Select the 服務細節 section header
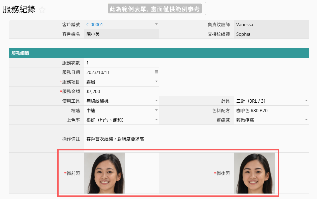This screenshot has height=199, width=317. click(x=159, y=53)
